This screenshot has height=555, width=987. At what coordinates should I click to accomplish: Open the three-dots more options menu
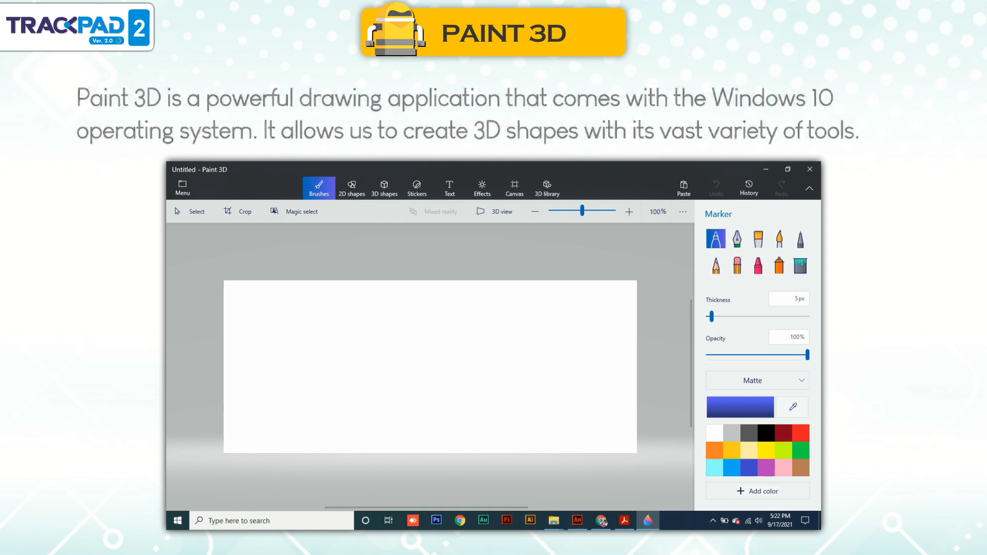[683, 212]
